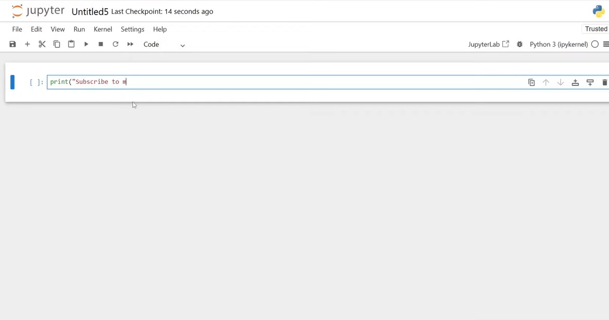This screenshot has height=320, width=609.
Task: Run the selected cell with the play icon
Action: (86, 44)
